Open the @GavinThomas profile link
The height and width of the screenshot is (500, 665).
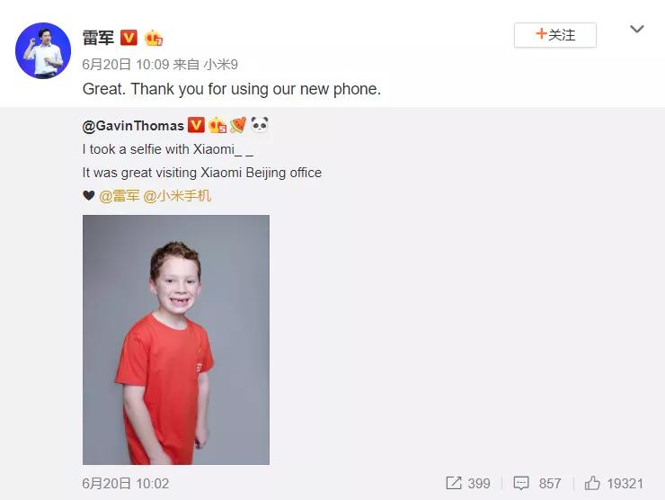133,126
